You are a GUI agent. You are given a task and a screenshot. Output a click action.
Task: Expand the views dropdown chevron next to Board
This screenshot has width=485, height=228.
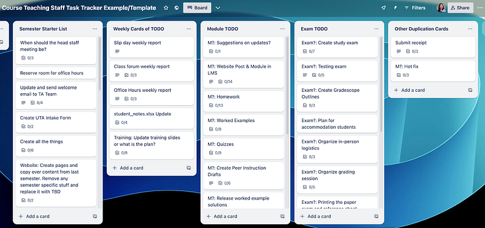click(x=218, y=8)
